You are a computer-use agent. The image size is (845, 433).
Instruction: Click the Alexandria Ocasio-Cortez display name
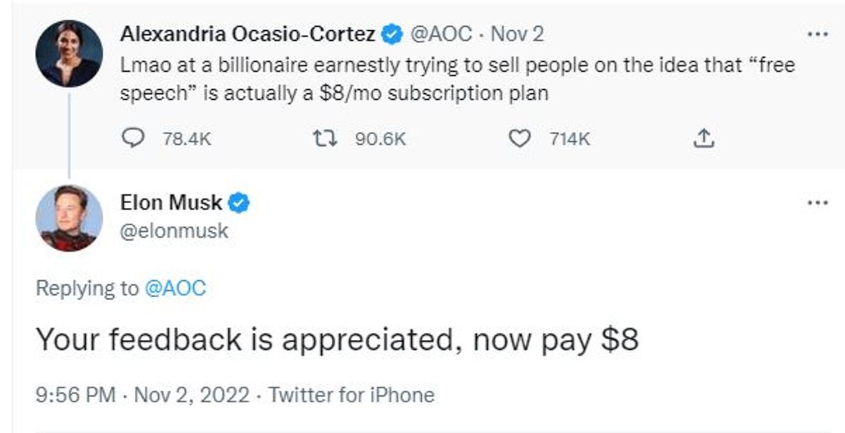coord(247,34)
